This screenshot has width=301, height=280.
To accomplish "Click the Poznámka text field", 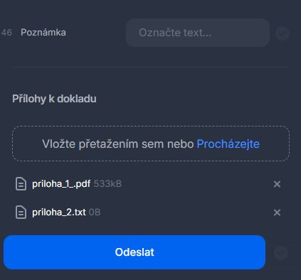I will [198, 33].
